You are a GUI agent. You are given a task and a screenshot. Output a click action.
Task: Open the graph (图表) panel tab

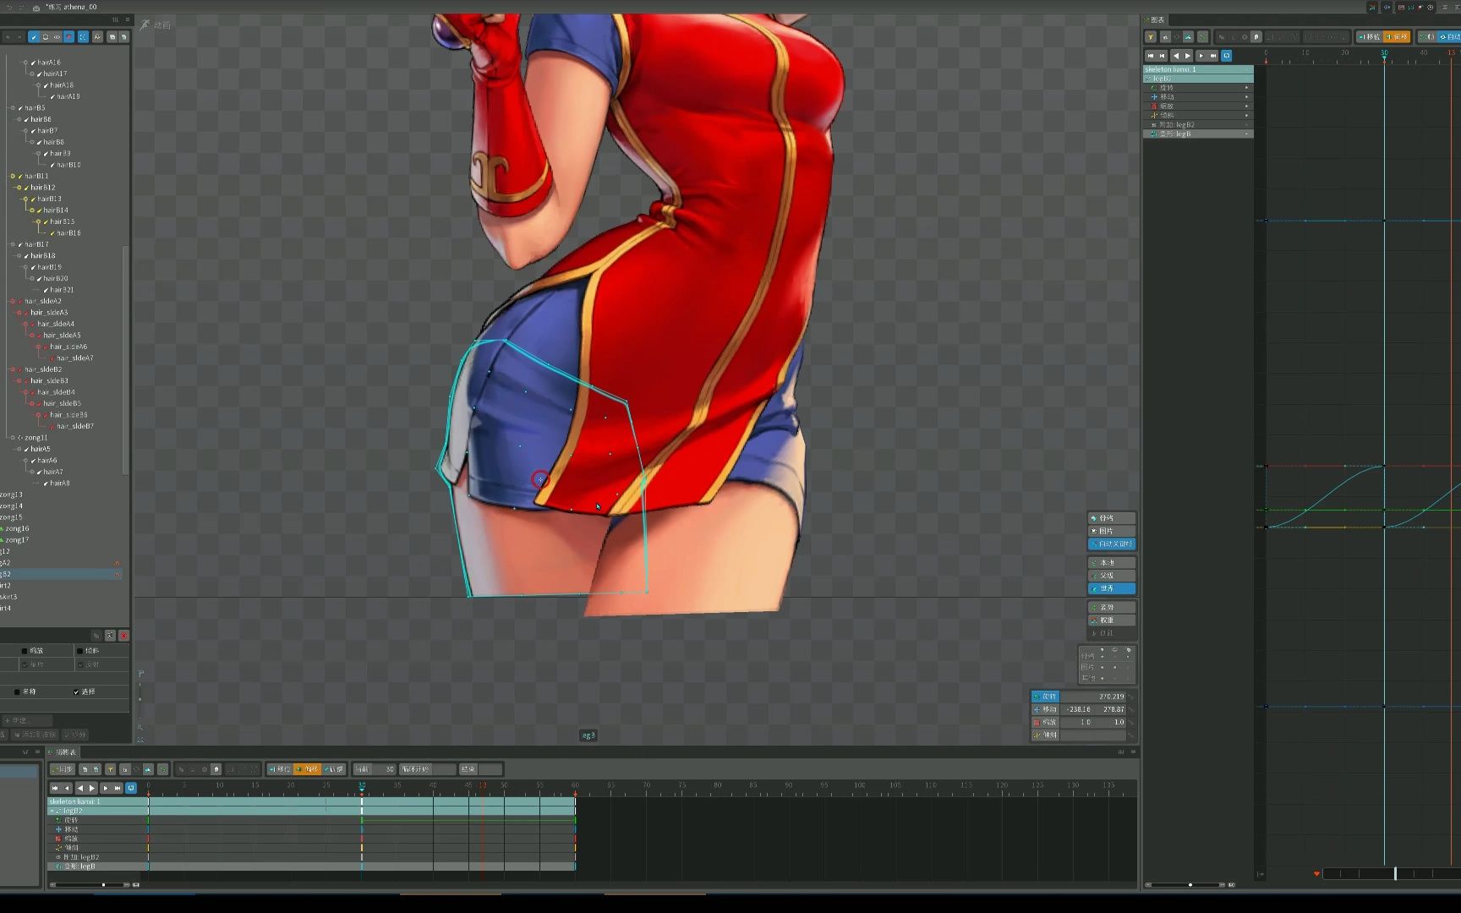tap(1157, 20)
